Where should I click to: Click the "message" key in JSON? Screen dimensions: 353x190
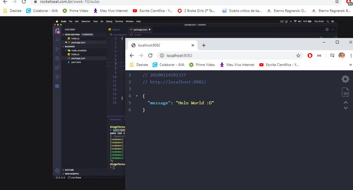pyautogui.click(x=159, y=103)
